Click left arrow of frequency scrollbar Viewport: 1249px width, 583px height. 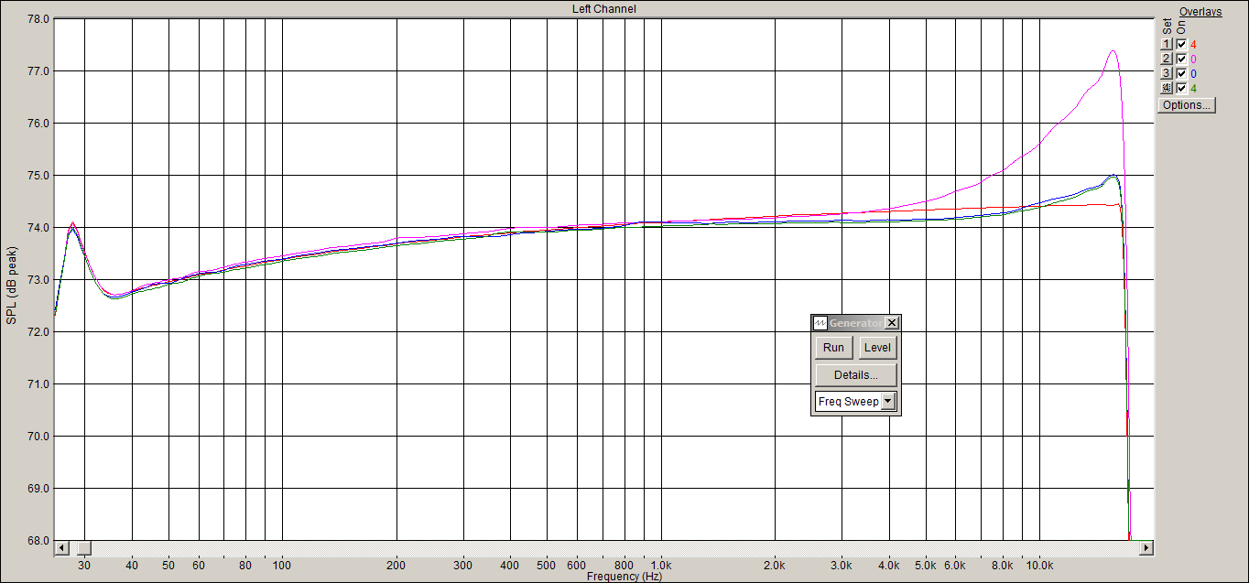(62, 547)
